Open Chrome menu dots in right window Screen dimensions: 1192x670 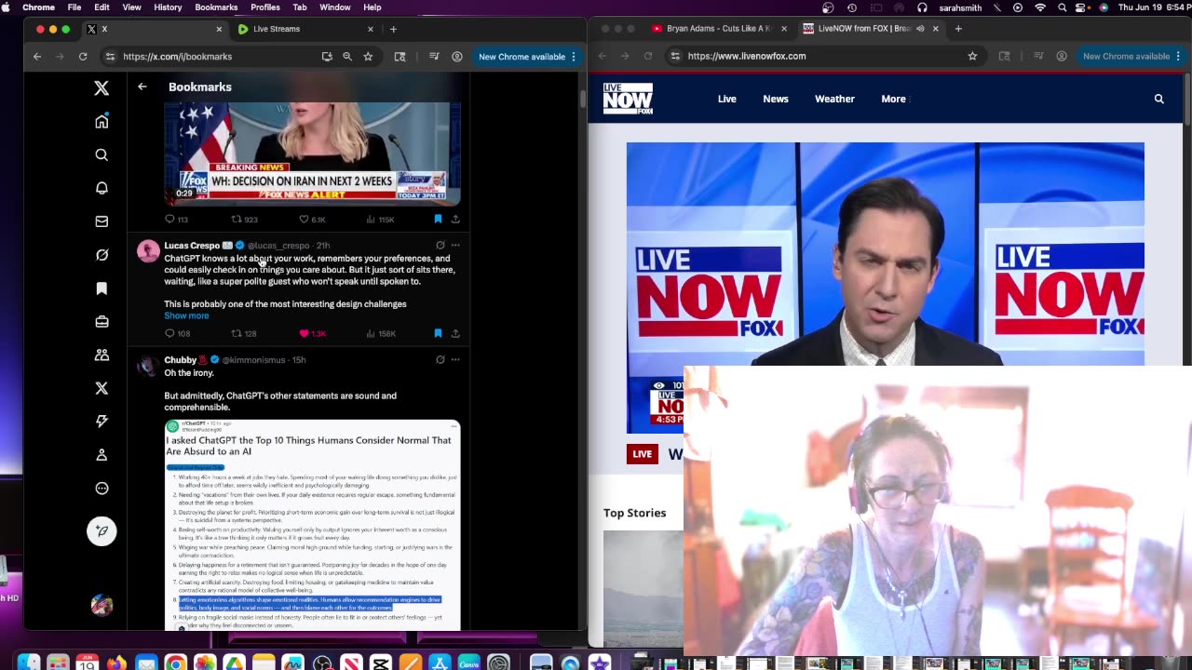(x=1178, y=56)
